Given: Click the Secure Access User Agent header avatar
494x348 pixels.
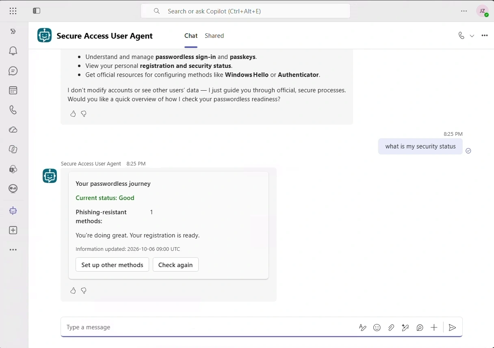Looking at the screenshot, I should [x=45, y=35].
